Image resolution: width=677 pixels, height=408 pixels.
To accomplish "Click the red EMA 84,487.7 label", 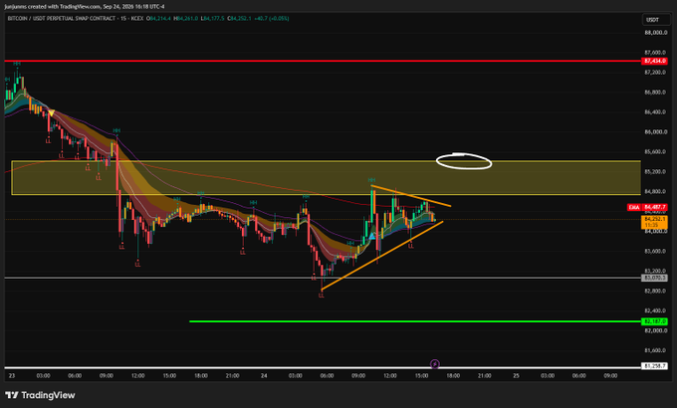I will point(647,208).
